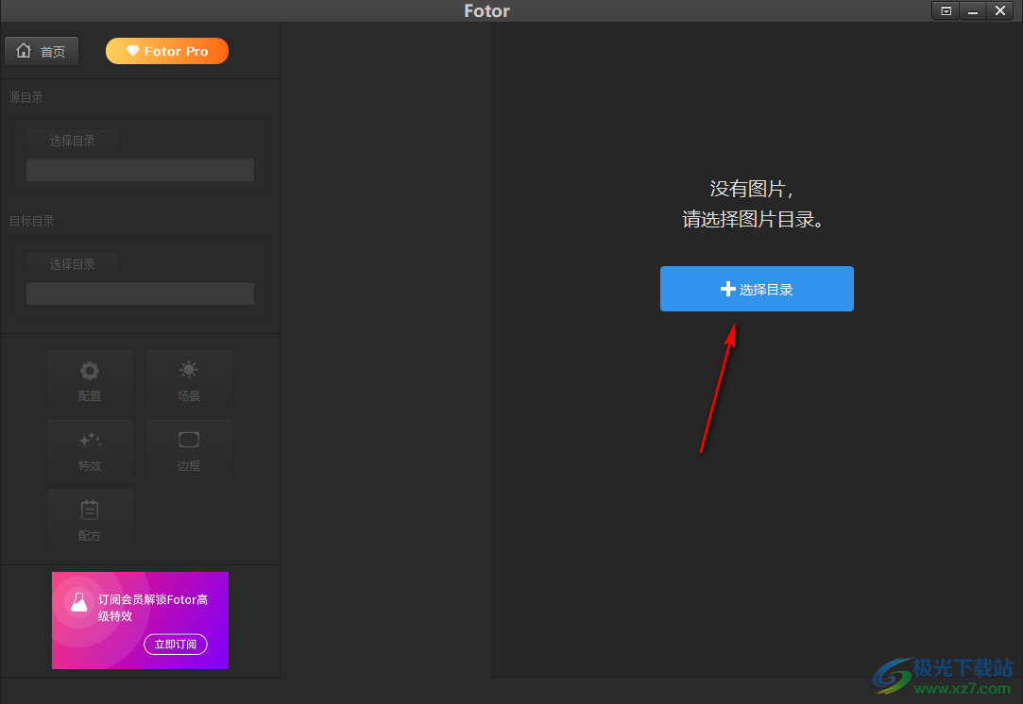Click the flask icon in subscription banner

point(79,602)
